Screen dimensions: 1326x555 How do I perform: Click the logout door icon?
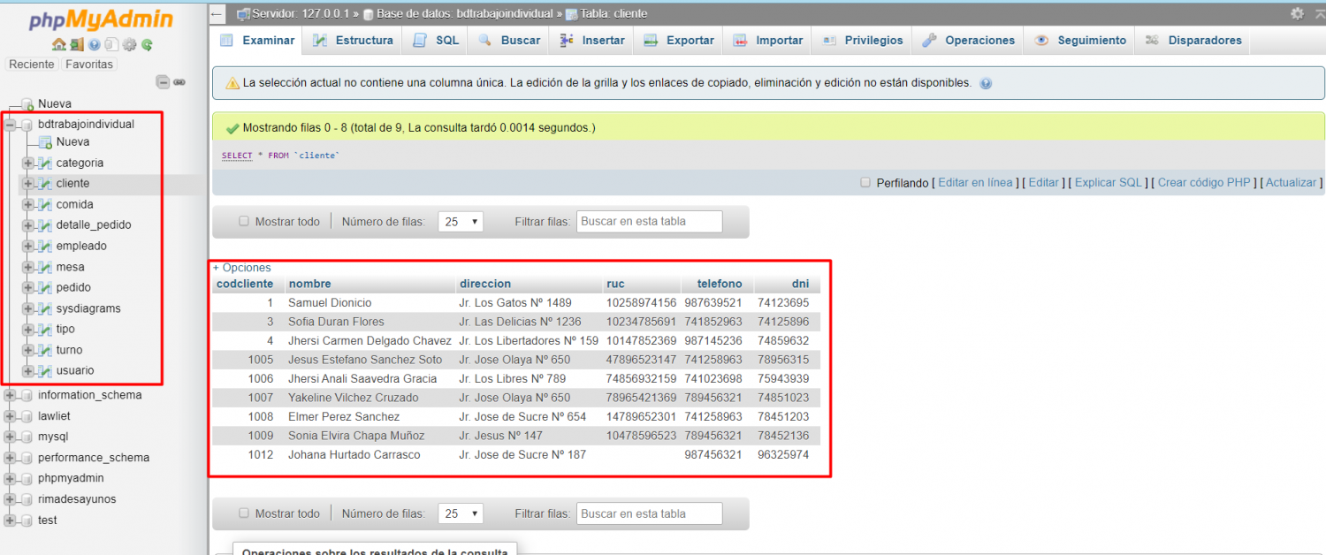click(76, 45)
